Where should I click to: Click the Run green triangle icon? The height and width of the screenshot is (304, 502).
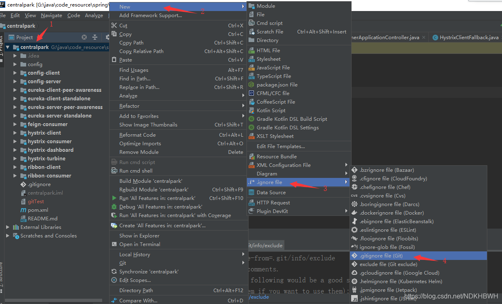pyautogui.click(x=114, y=198)
